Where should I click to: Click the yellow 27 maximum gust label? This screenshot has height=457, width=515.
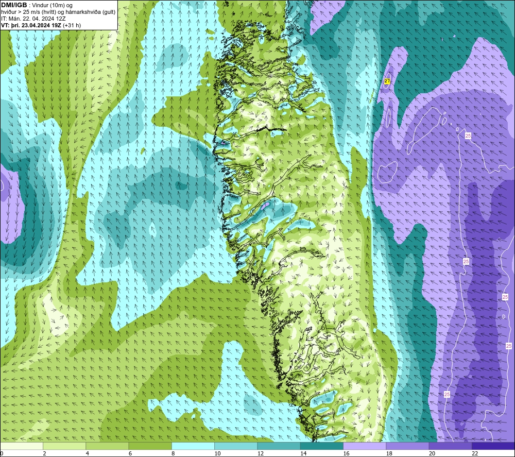pos(387,81)
